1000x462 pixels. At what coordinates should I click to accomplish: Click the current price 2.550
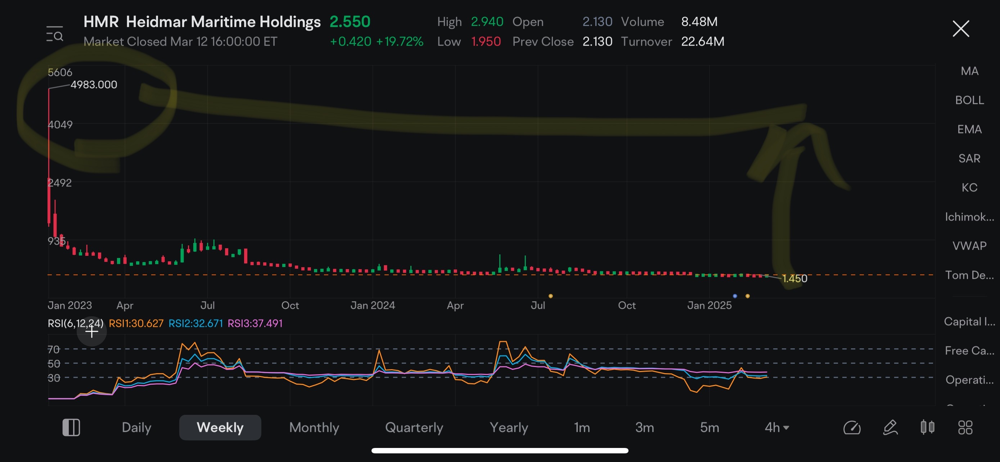350,22
